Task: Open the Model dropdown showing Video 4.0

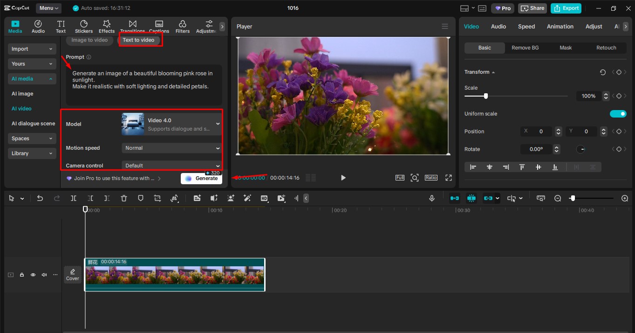Action: point(171,124)
